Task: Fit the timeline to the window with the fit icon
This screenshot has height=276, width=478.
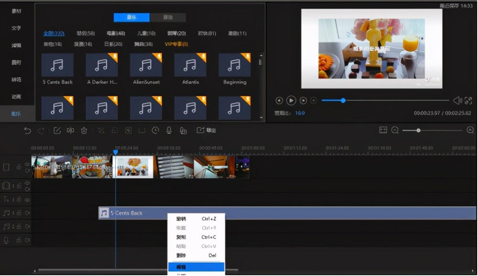Action: coord(383,130)
